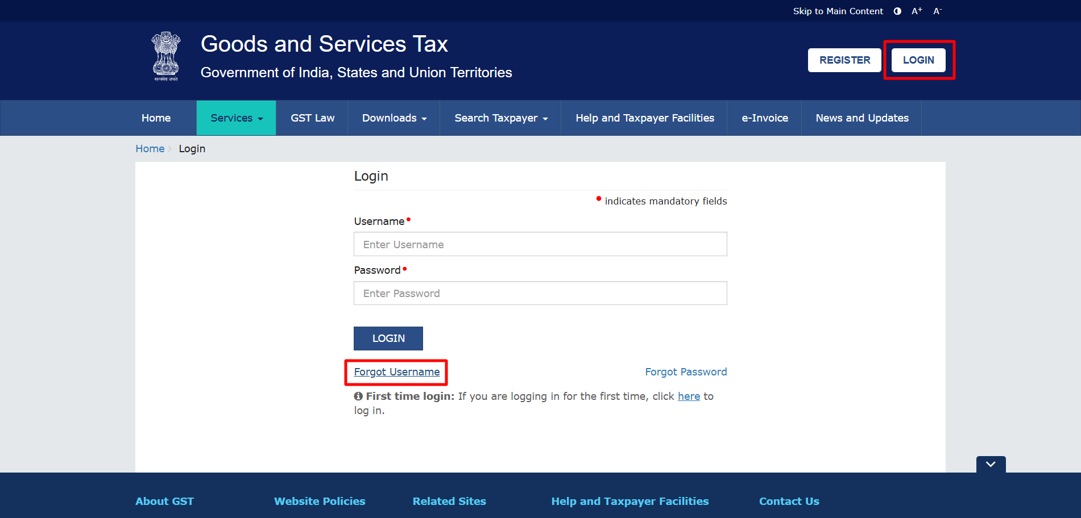Follow the Forgot Password link

coord(686,372)
